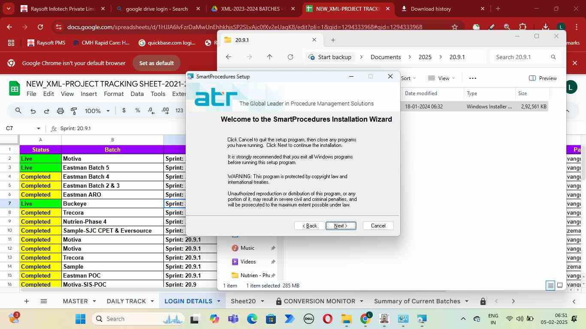This screenshot has width=586, height=329.
Task: Open the Sheets search menus magnifier
Action: pyautogui.click(x=18, y=111)
